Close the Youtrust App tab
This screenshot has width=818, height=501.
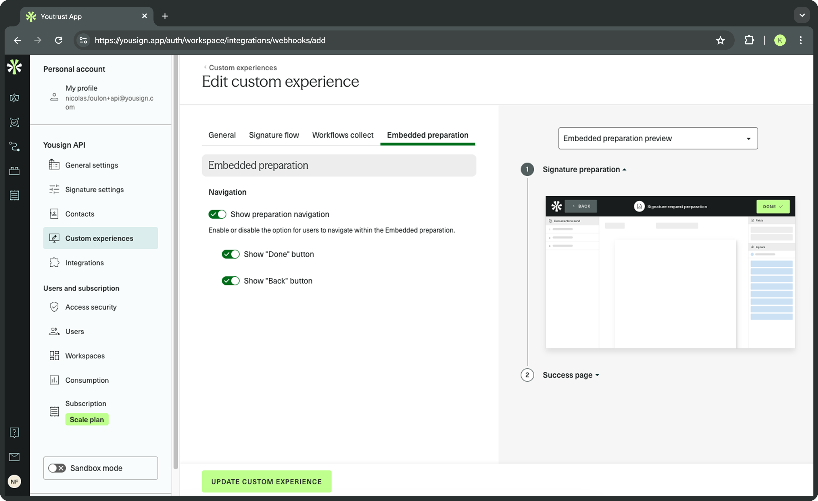point(144,16)
